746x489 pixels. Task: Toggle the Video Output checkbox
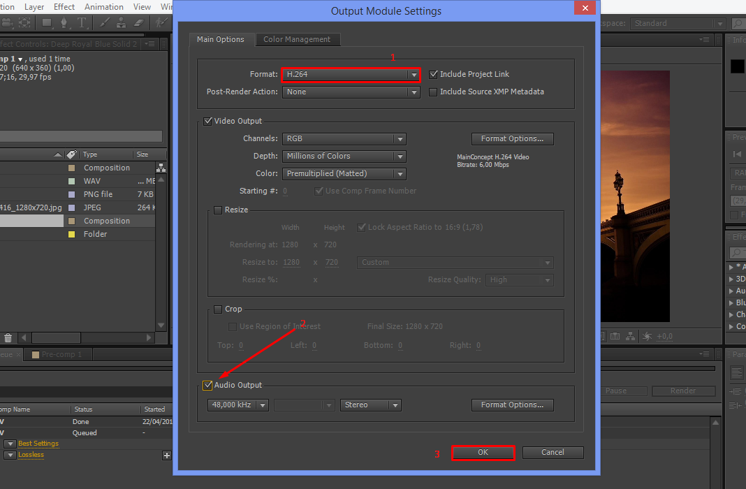click(207, 122)
